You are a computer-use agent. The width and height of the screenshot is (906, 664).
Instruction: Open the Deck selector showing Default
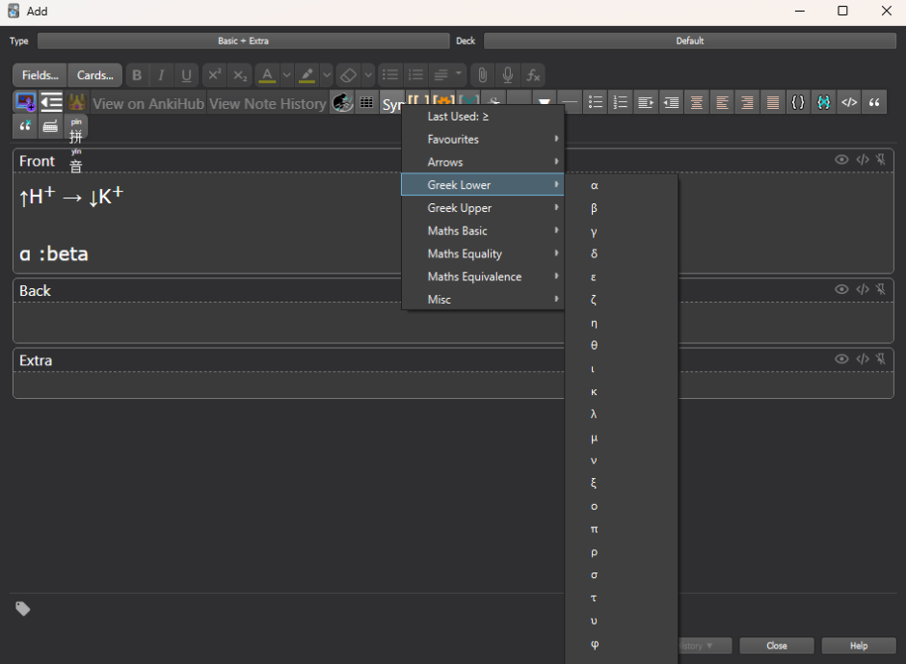point(690,41)
